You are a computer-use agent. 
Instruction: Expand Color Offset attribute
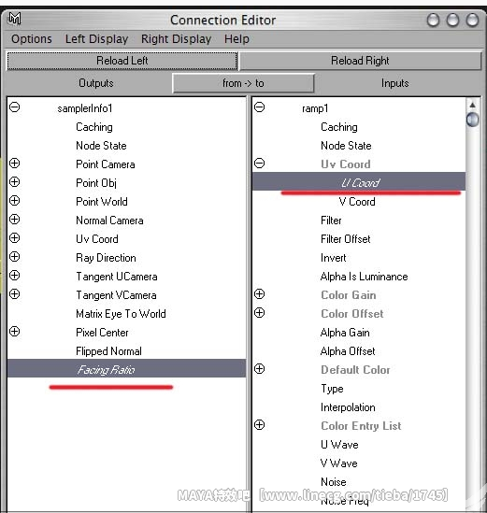(x=260, y=313)
